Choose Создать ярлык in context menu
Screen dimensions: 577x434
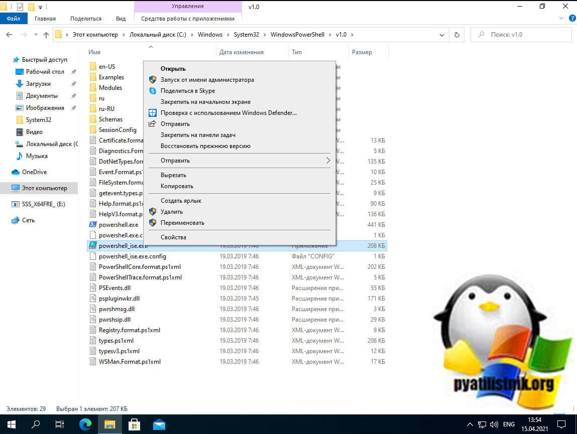[239, 201]
